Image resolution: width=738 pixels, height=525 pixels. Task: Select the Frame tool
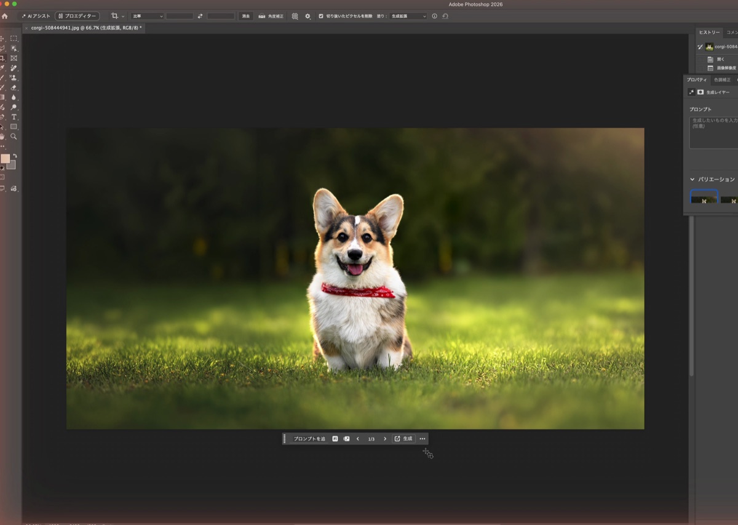pyautogui.click(x=14, y=58)
